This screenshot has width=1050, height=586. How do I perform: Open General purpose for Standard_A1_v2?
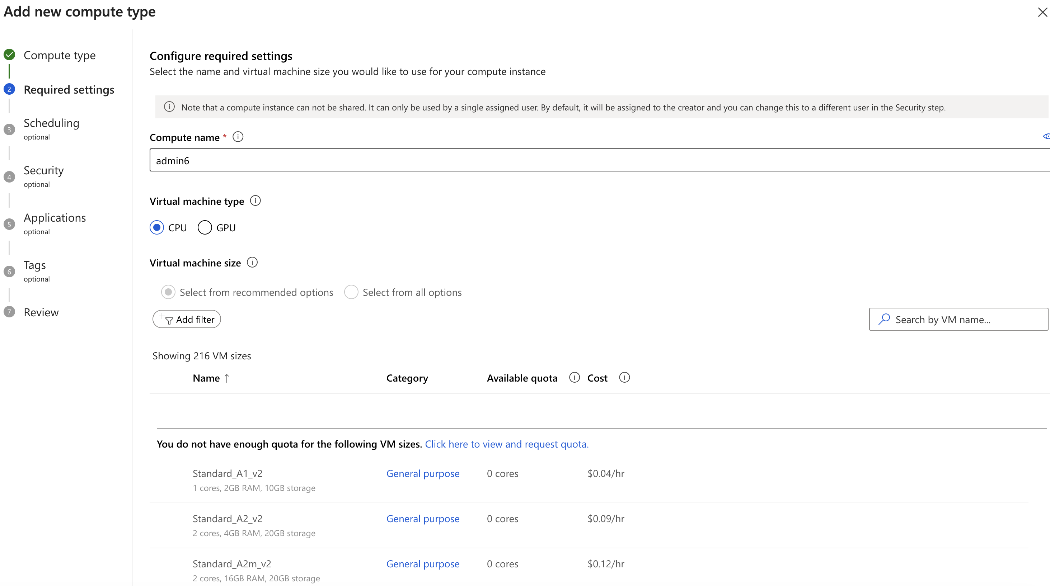point(423,473)
